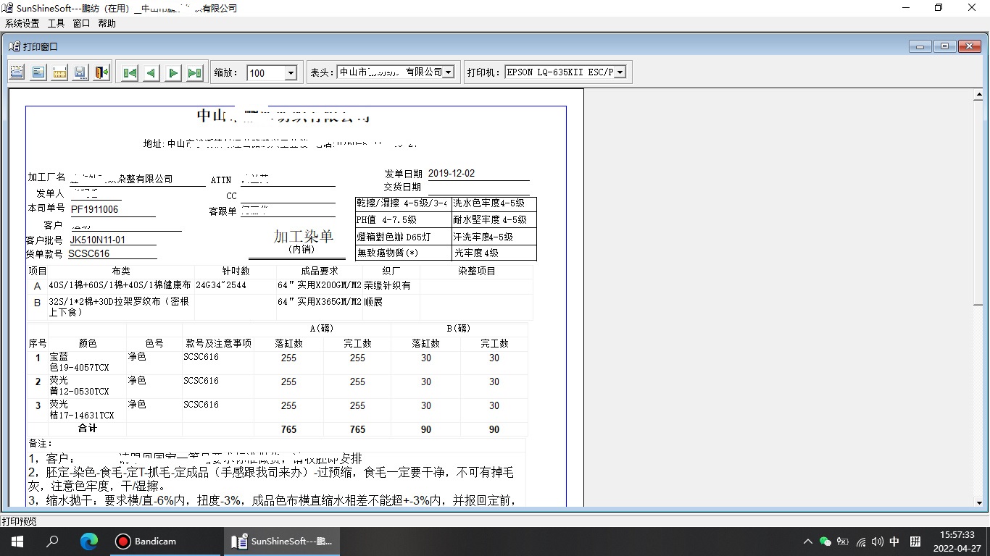Click the SunShineSoft taskbar button

[281, 541]
